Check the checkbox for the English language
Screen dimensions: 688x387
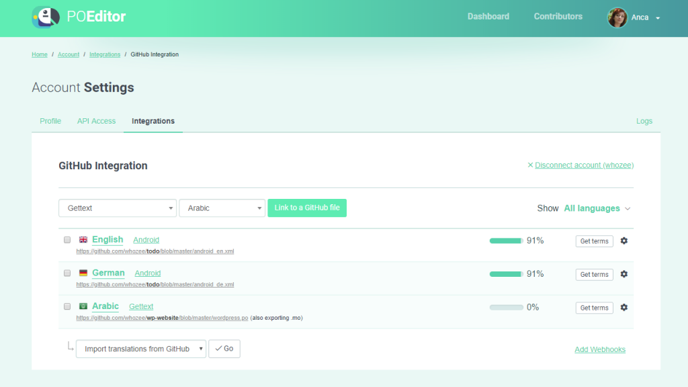[x=67, y=239]
